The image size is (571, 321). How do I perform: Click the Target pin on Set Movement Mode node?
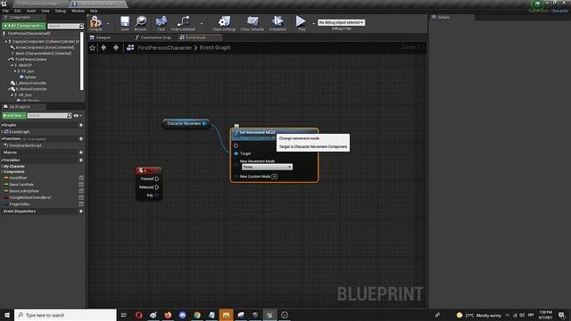point(236,153)
